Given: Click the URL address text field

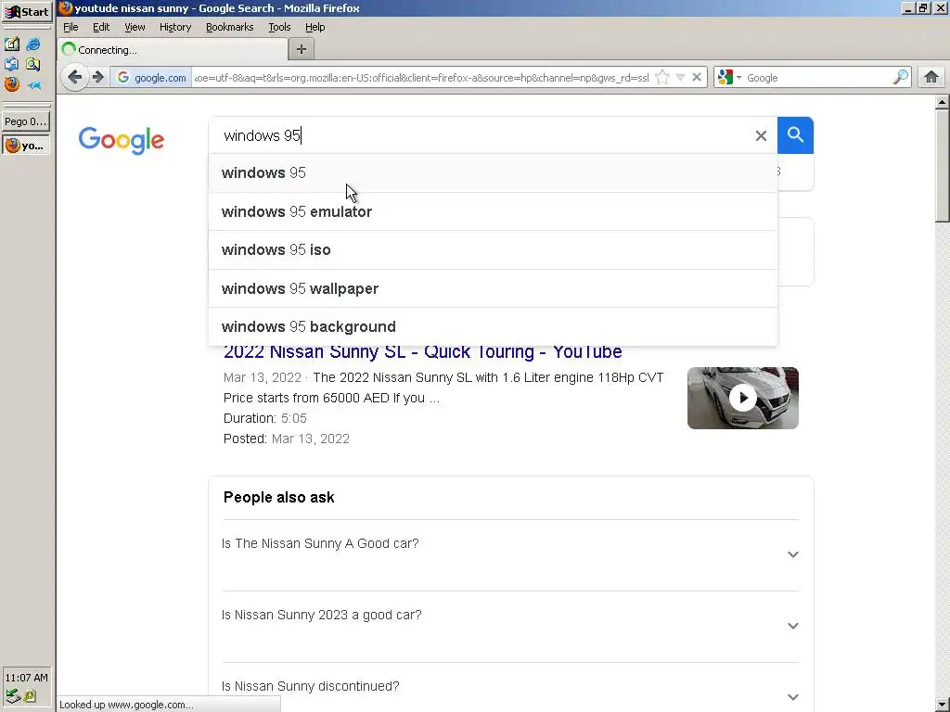Looking at the screenshot, I should [422, 78].
